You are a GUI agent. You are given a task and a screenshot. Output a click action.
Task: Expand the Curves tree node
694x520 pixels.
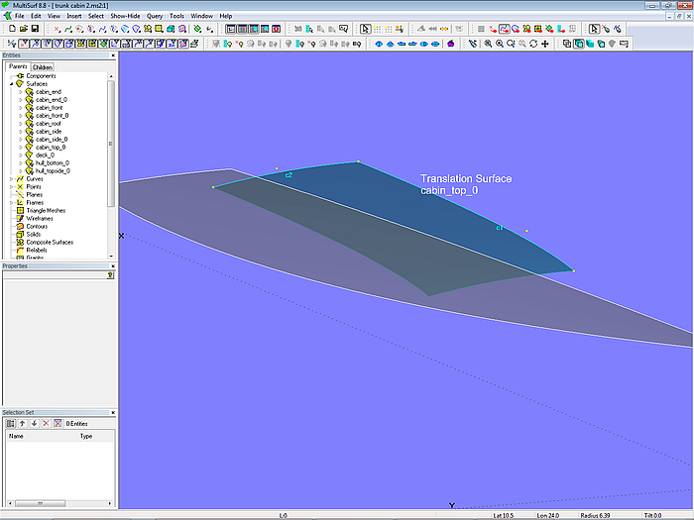click(12, 179)
